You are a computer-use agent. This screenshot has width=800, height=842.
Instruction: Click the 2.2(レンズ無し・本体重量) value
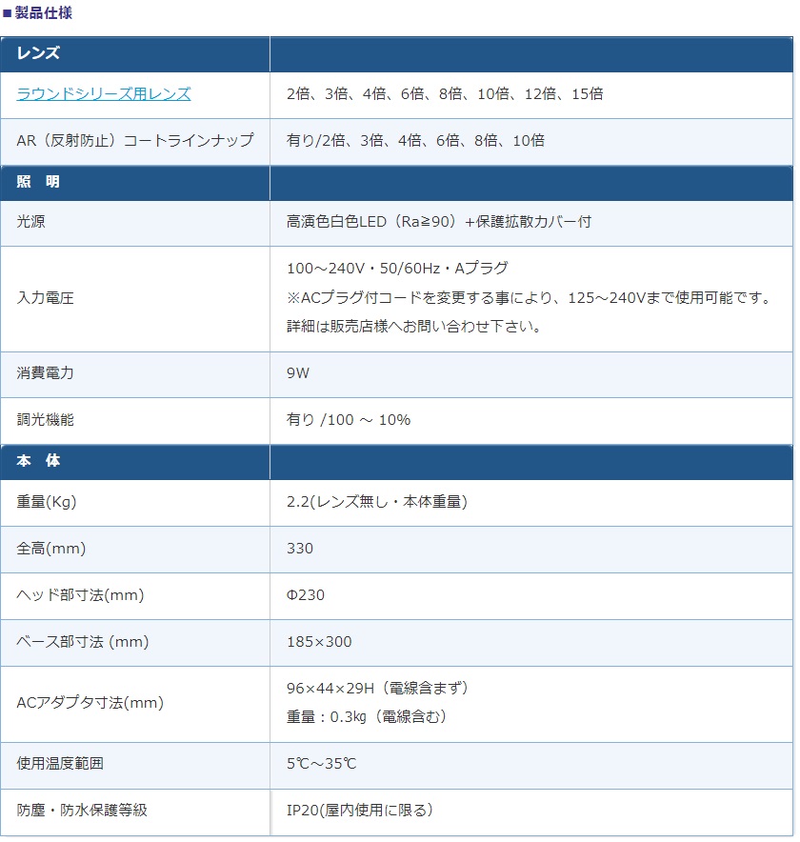point(377,502)
